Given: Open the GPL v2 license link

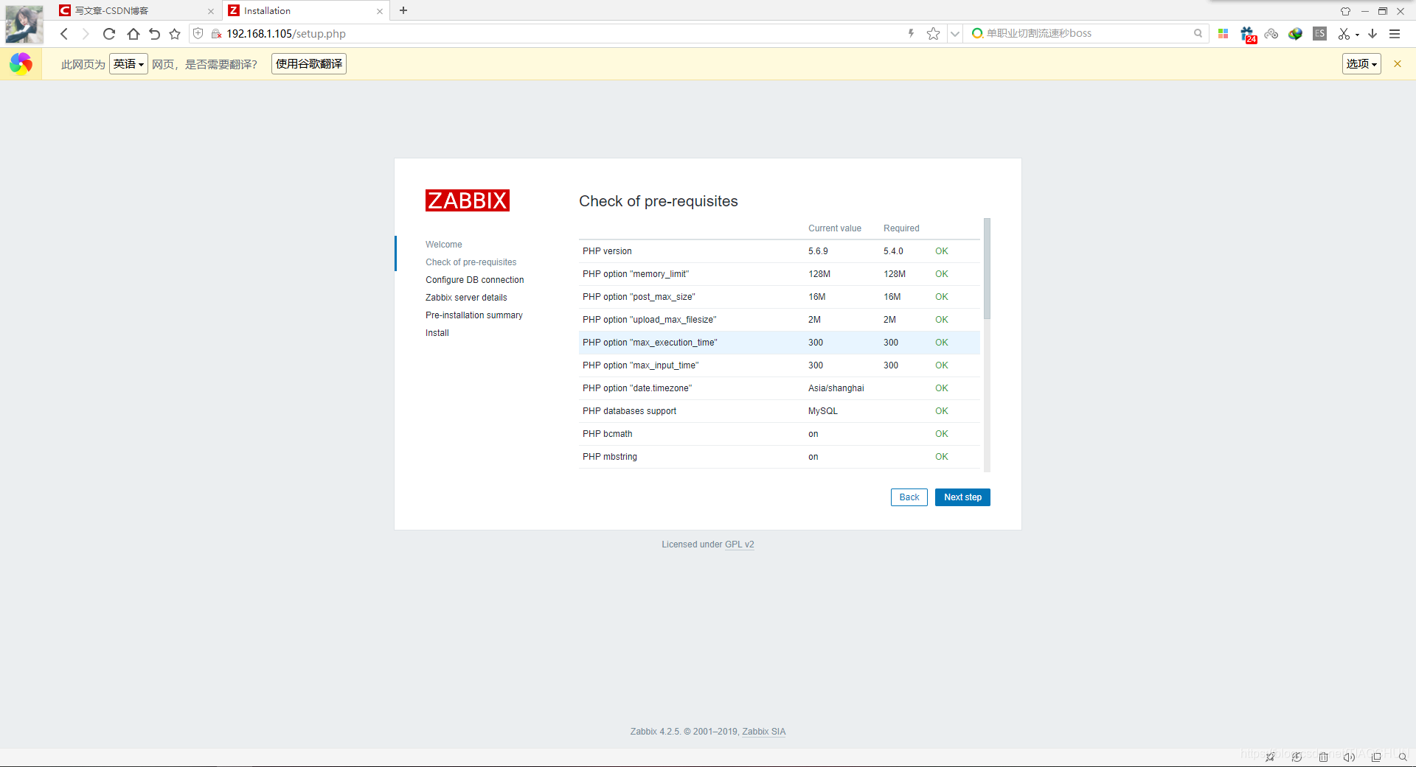Looking at the screenshot, I should [x=740, y=544].
